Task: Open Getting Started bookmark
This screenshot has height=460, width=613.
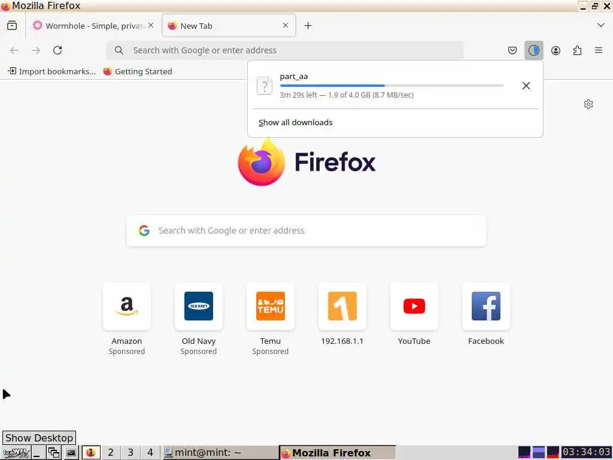Action: [138, 71]
